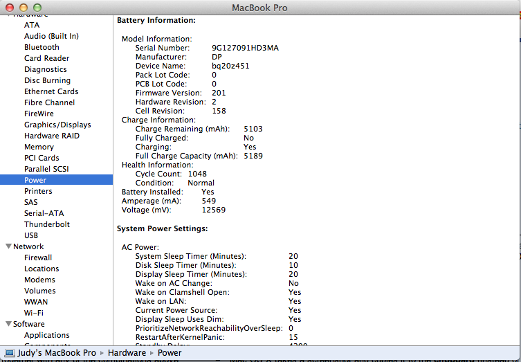Click Power in the path bar

pos(170,353)
